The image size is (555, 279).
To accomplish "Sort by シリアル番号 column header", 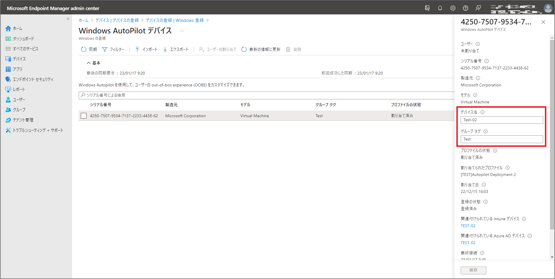I will 101,105.
